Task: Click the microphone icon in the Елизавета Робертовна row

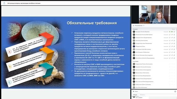Action: 170,52
